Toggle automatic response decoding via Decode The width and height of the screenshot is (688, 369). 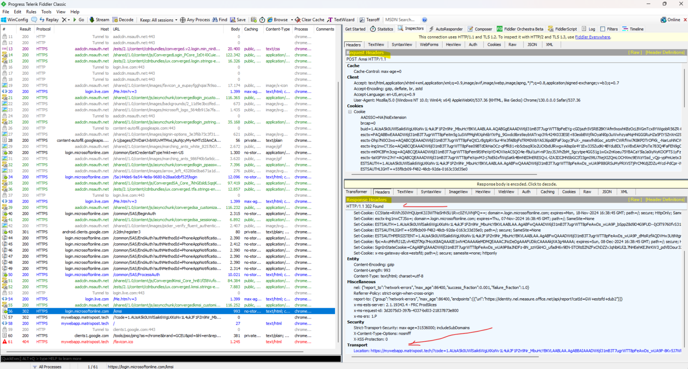click(x=123, y=20)
